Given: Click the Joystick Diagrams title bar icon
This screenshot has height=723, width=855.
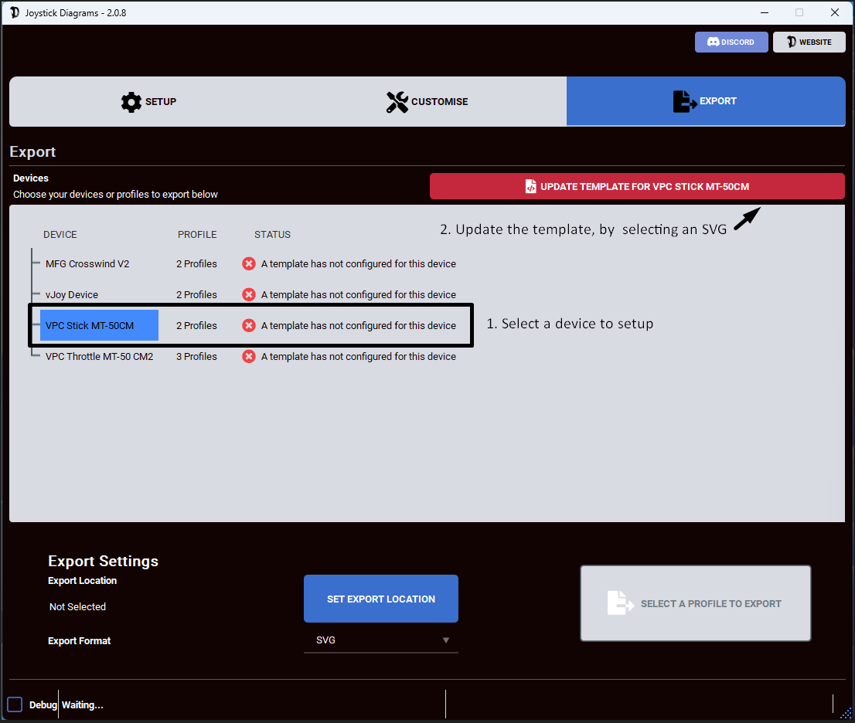Looking at the screenshot, I should [14, 12].
